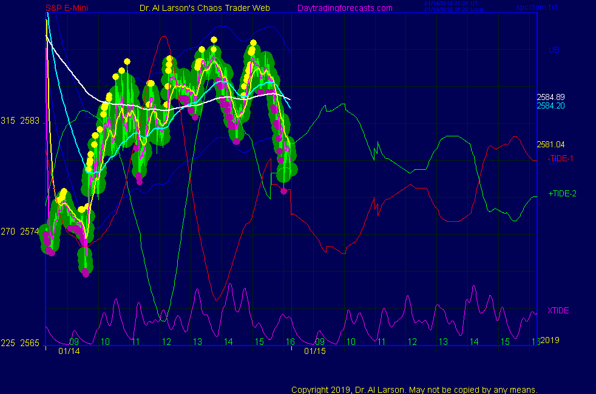Click the 'S&P E-Mini' chart title
Viewport: 596px width, 394px height.
click(67, 8)
